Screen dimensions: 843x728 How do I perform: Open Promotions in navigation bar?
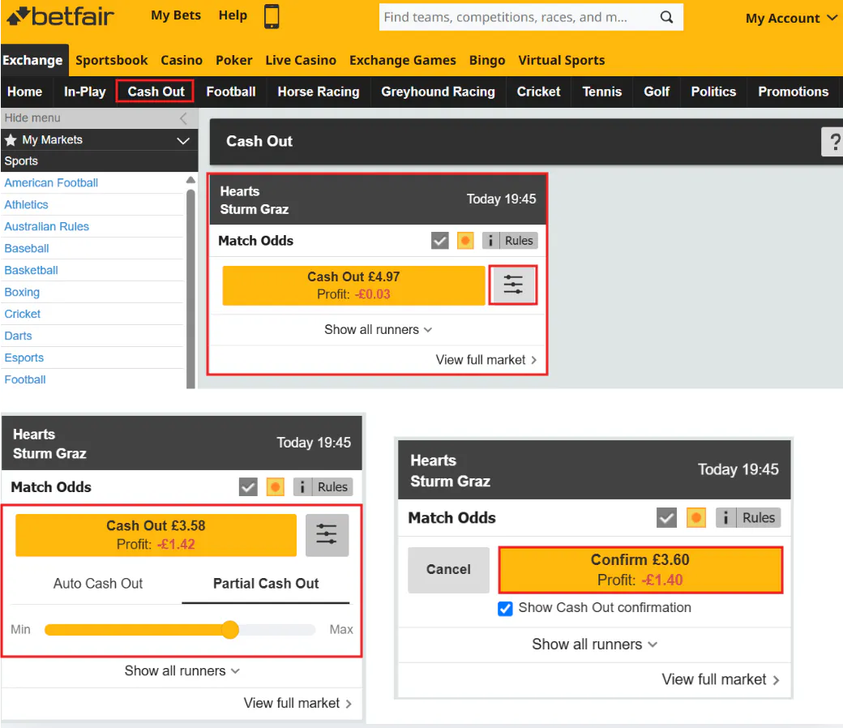[793, 92]
